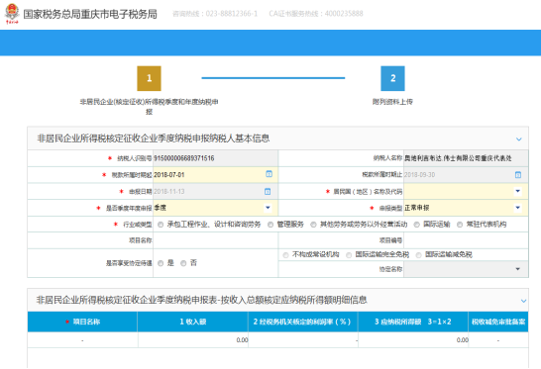This screenshot has width=541, height=369.
Task: Select 管理服务 industry radio option
Action: (270, 225)
